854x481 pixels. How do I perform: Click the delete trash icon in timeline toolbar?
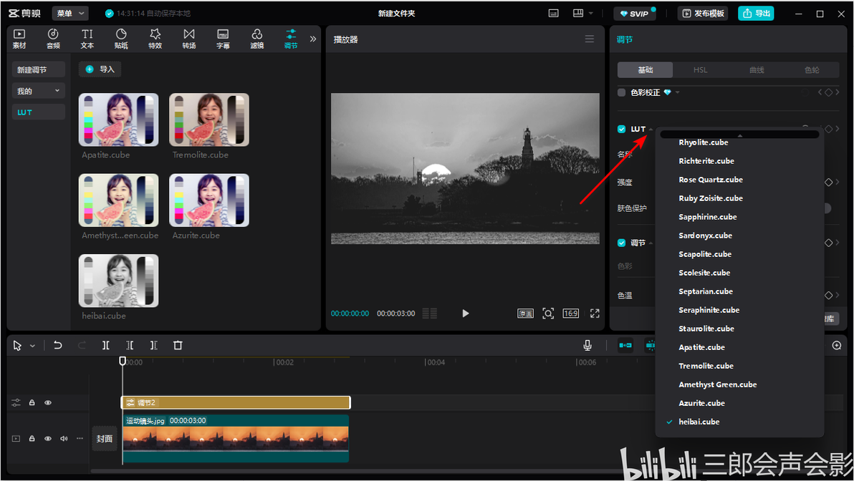pos(178,345)
